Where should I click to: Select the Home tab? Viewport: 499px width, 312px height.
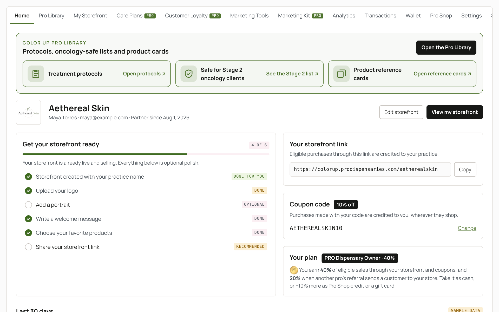tap(22, 16)
